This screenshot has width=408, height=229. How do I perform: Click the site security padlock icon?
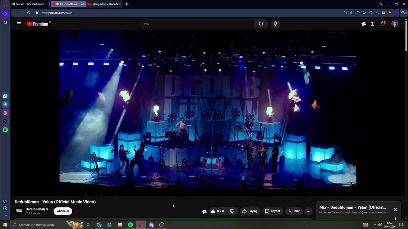click(37, 13)
